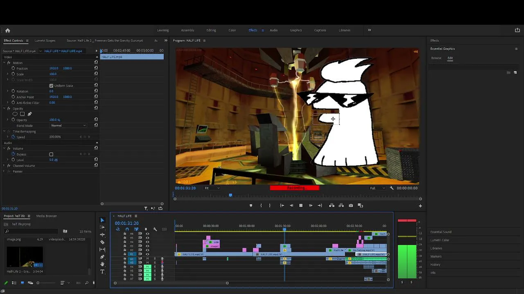This screenshot has width=524, height=294.
Task: Click the Extract button in program monitor
Action: pyautogui.click(x=341, y=205)
